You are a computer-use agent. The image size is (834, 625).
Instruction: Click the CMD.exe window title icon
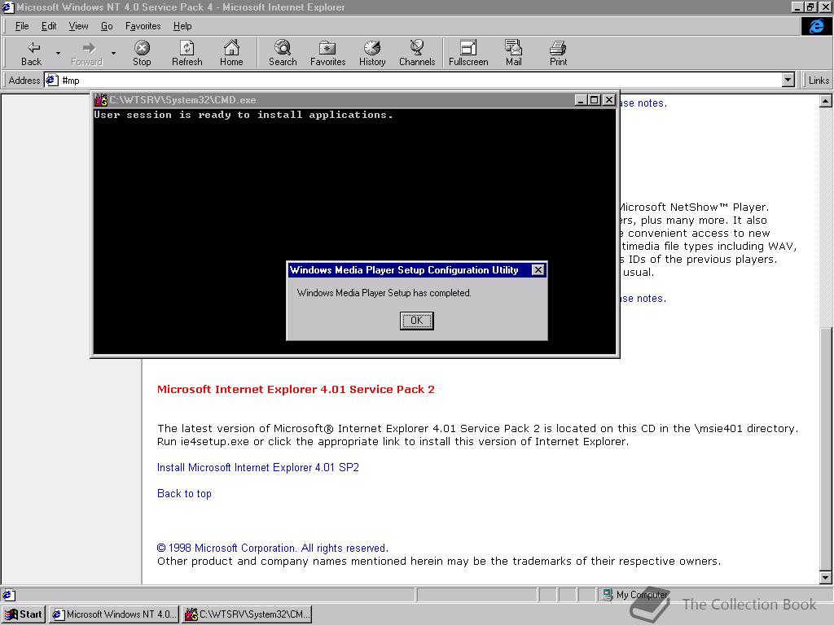coord(101,100)
